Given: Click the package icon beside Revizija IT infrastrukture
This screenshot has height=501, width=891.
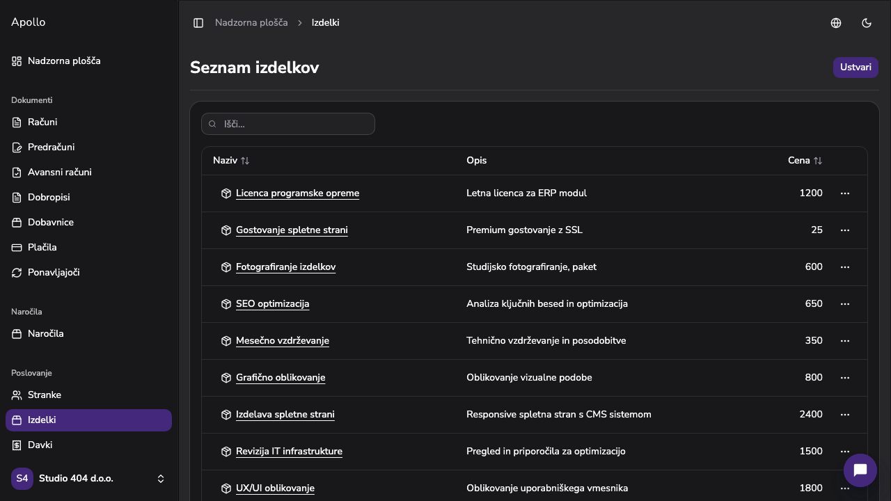Looking at the screenshot, I should pos(226,452).
